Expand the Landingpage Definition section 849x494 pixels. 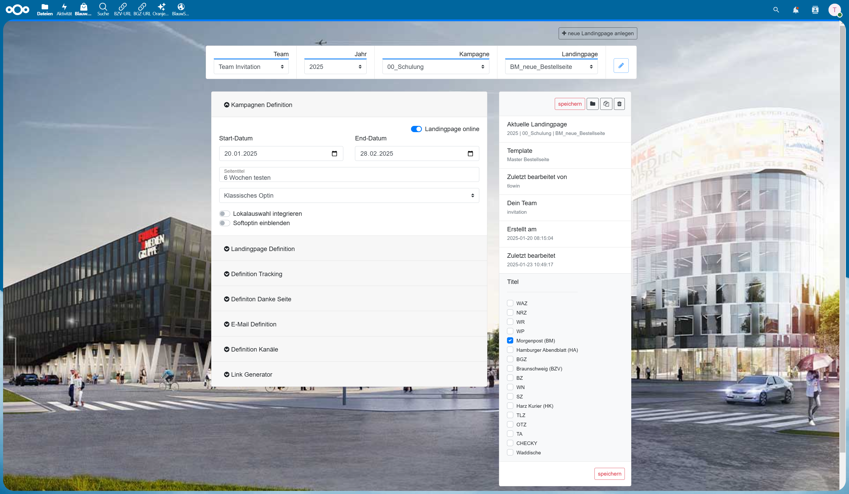pyautogui.click(x=349, y=249)
